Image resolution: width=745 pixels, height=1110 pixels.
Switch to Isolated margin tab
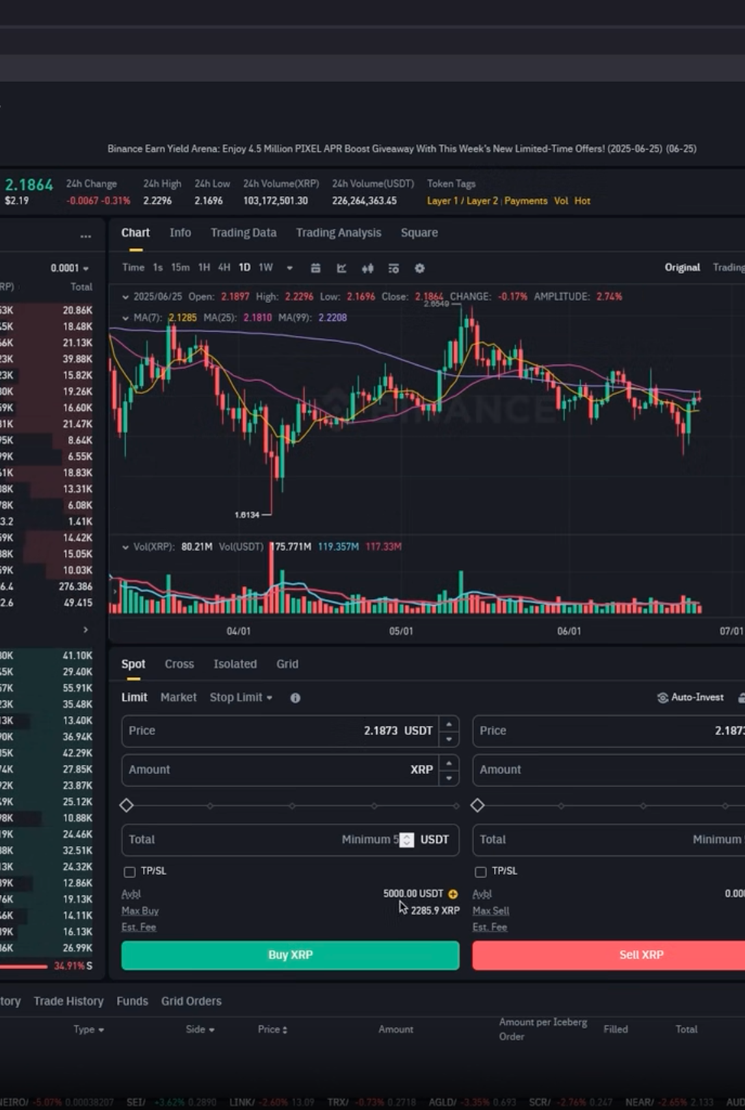[x=235, y=664]
